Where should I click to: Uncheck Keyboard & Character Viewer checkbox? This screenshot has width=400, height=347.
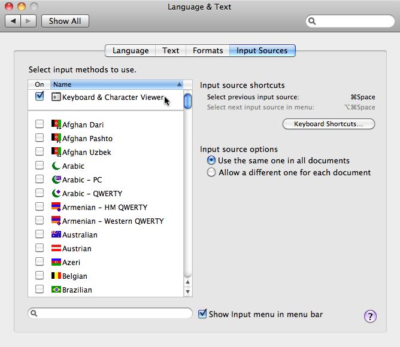[x=40, y=96]
